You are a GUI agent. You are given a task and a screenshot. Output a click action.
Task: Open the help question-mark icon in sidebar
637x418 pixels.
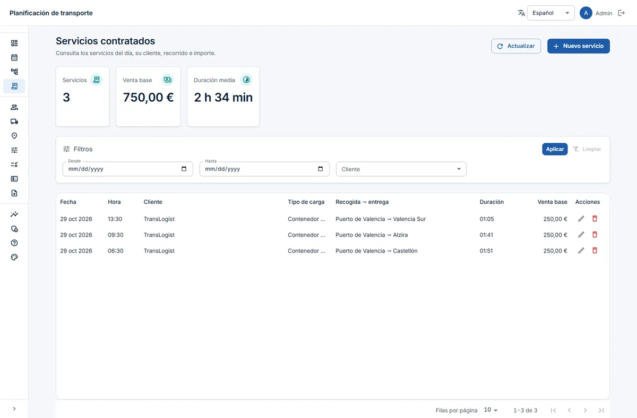click(x=14, y=243)
